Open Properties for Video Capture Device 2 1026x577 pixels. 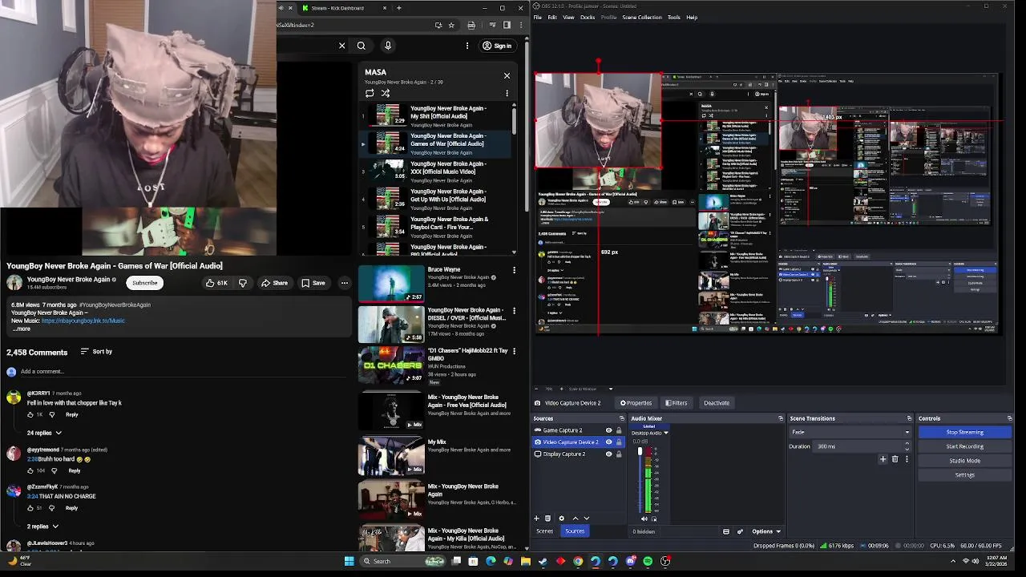click(x=636, y=403)
